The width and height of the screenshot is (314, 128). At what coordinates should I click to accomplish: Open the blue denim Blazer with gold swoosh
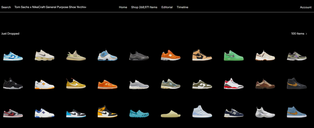coord(297,112)
